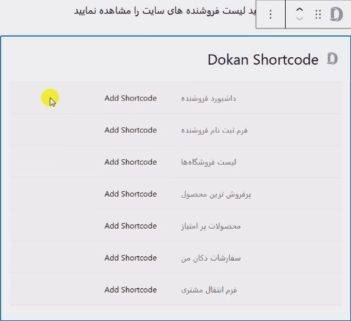Select the لیست فروشگاه‌ها row label

209,162
